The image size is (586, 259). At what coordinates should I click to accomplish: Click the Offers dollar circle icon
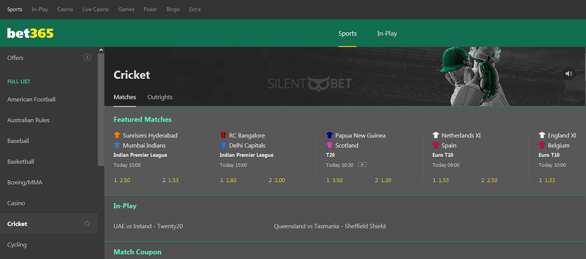pyautogui.click(x=87, y=57)
